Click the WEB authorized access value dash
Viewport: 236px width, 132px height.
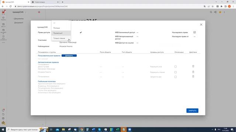coord(138,37)
